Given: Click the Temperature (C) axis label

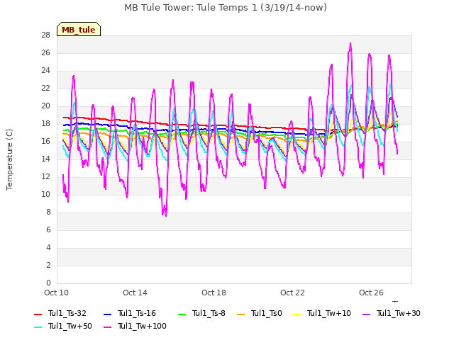Looking at the screenshot, I should (9, 159).
